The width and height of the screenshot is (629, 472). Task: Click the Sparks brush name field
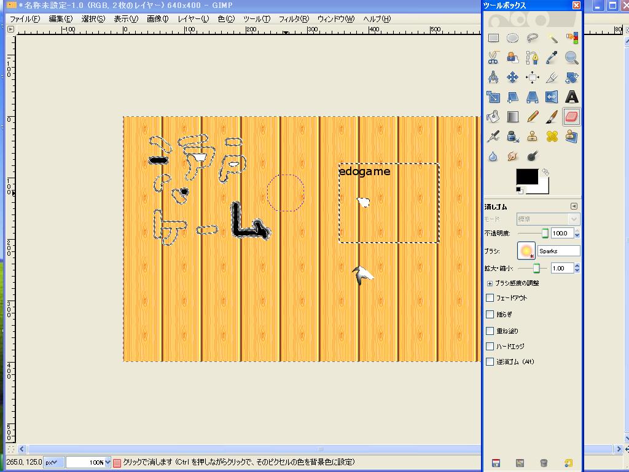[558, 251]
